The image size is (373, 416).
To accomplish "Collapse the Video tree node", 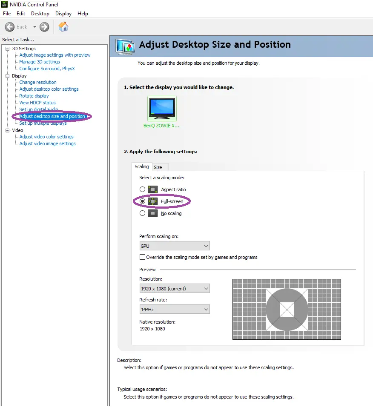I will [x=7, y=130].
